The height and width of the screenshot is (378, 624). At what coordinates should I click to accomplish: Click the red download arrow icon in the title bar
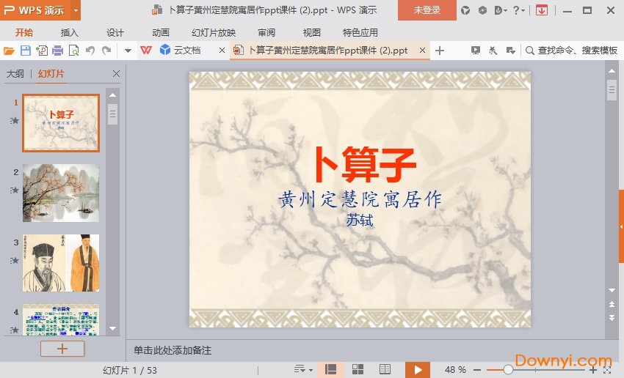(541, 10)
